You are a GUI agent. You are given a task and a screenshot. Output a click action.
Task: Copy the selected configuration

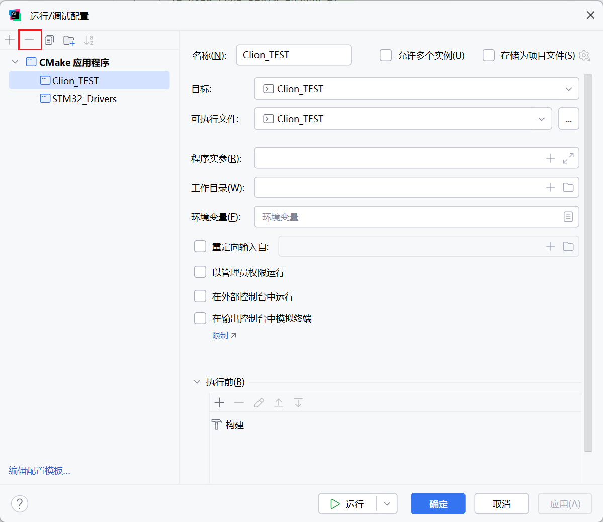tap(49, 40)
